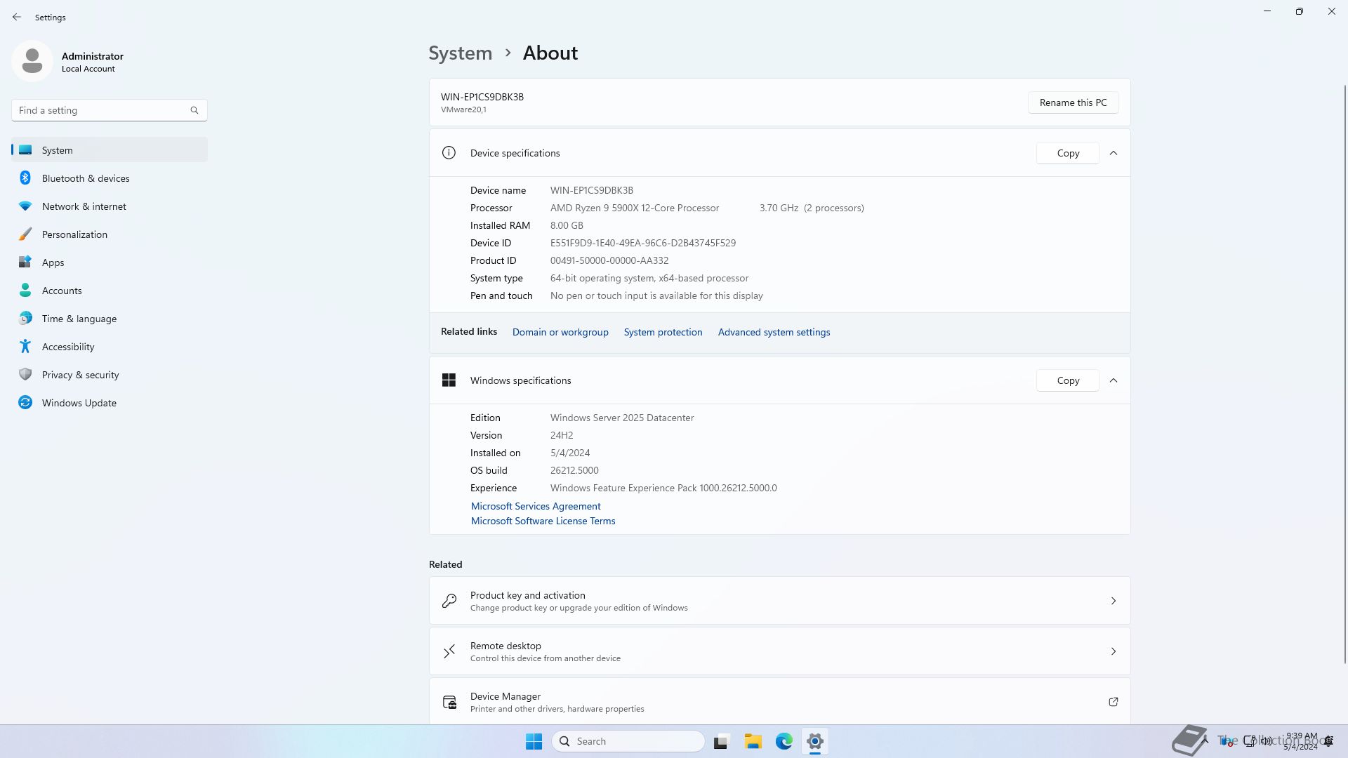1348x758 pixels.
Task: Collapse the Windows specifications section
Action: pos(1113,380)
